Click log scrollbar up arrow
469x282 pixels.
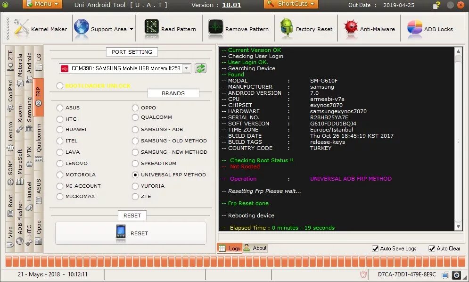pyautogui.click(x=458, y=51)
